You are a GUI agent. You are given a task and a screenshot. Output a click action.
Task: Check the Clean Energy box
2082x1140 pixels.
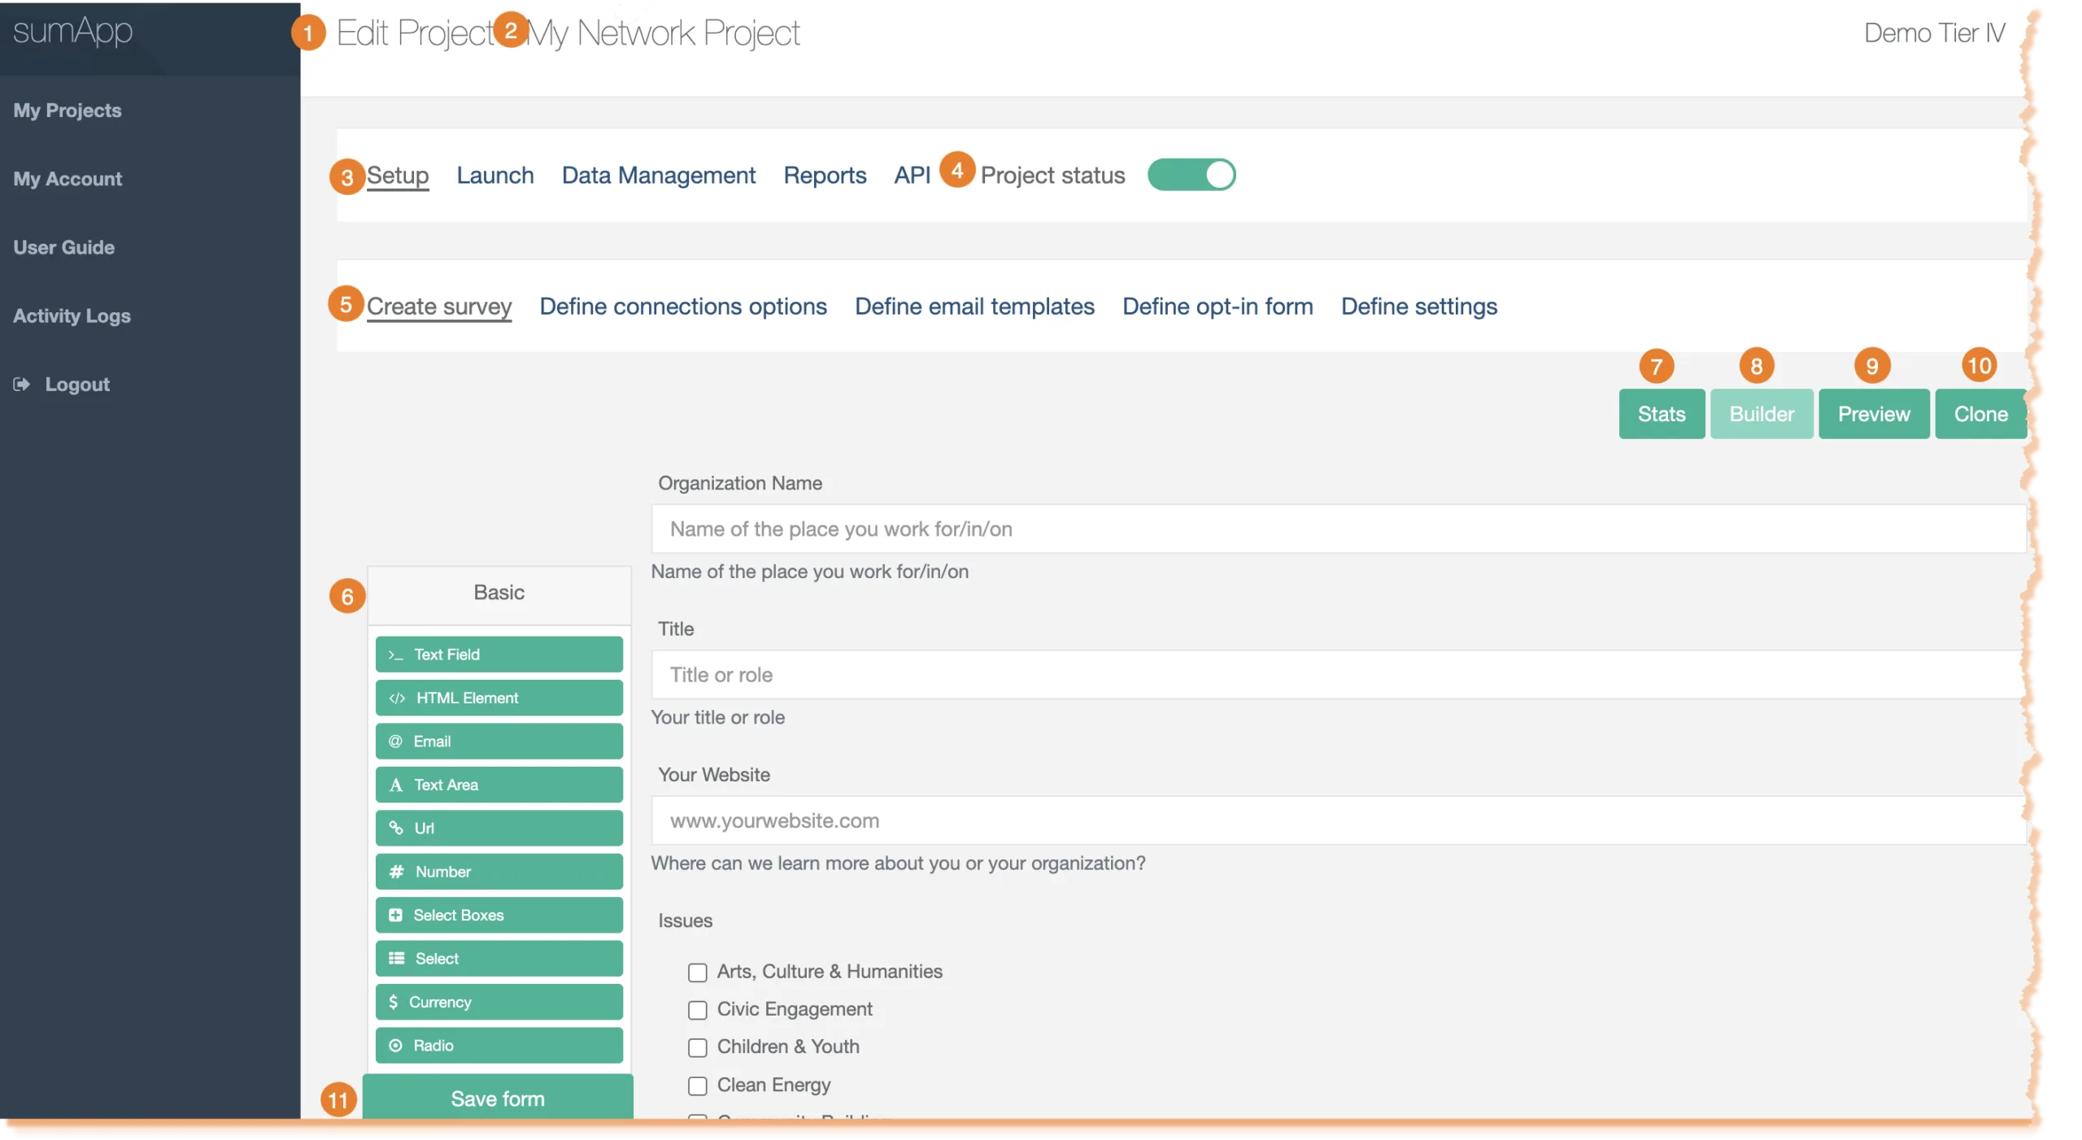[x=697, y=1086]
